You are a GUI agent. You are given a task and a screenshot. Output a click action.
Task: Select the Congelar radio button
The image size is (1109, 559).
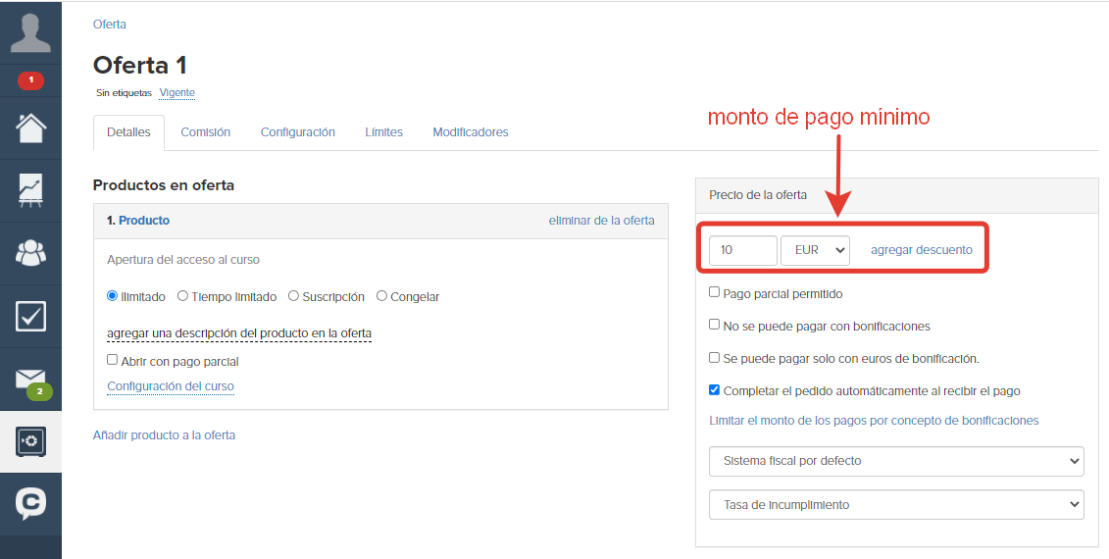click(382, 296)
